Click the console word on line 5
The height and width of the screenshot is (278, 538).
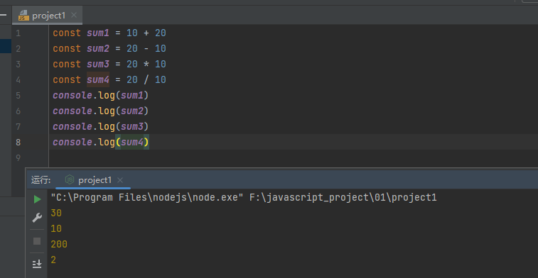72,96
